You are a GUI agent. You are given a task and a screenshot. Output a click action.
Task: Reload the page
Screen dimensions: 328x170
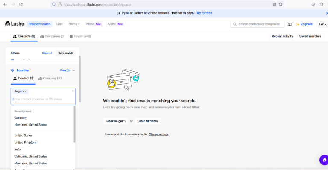point(21,4)
